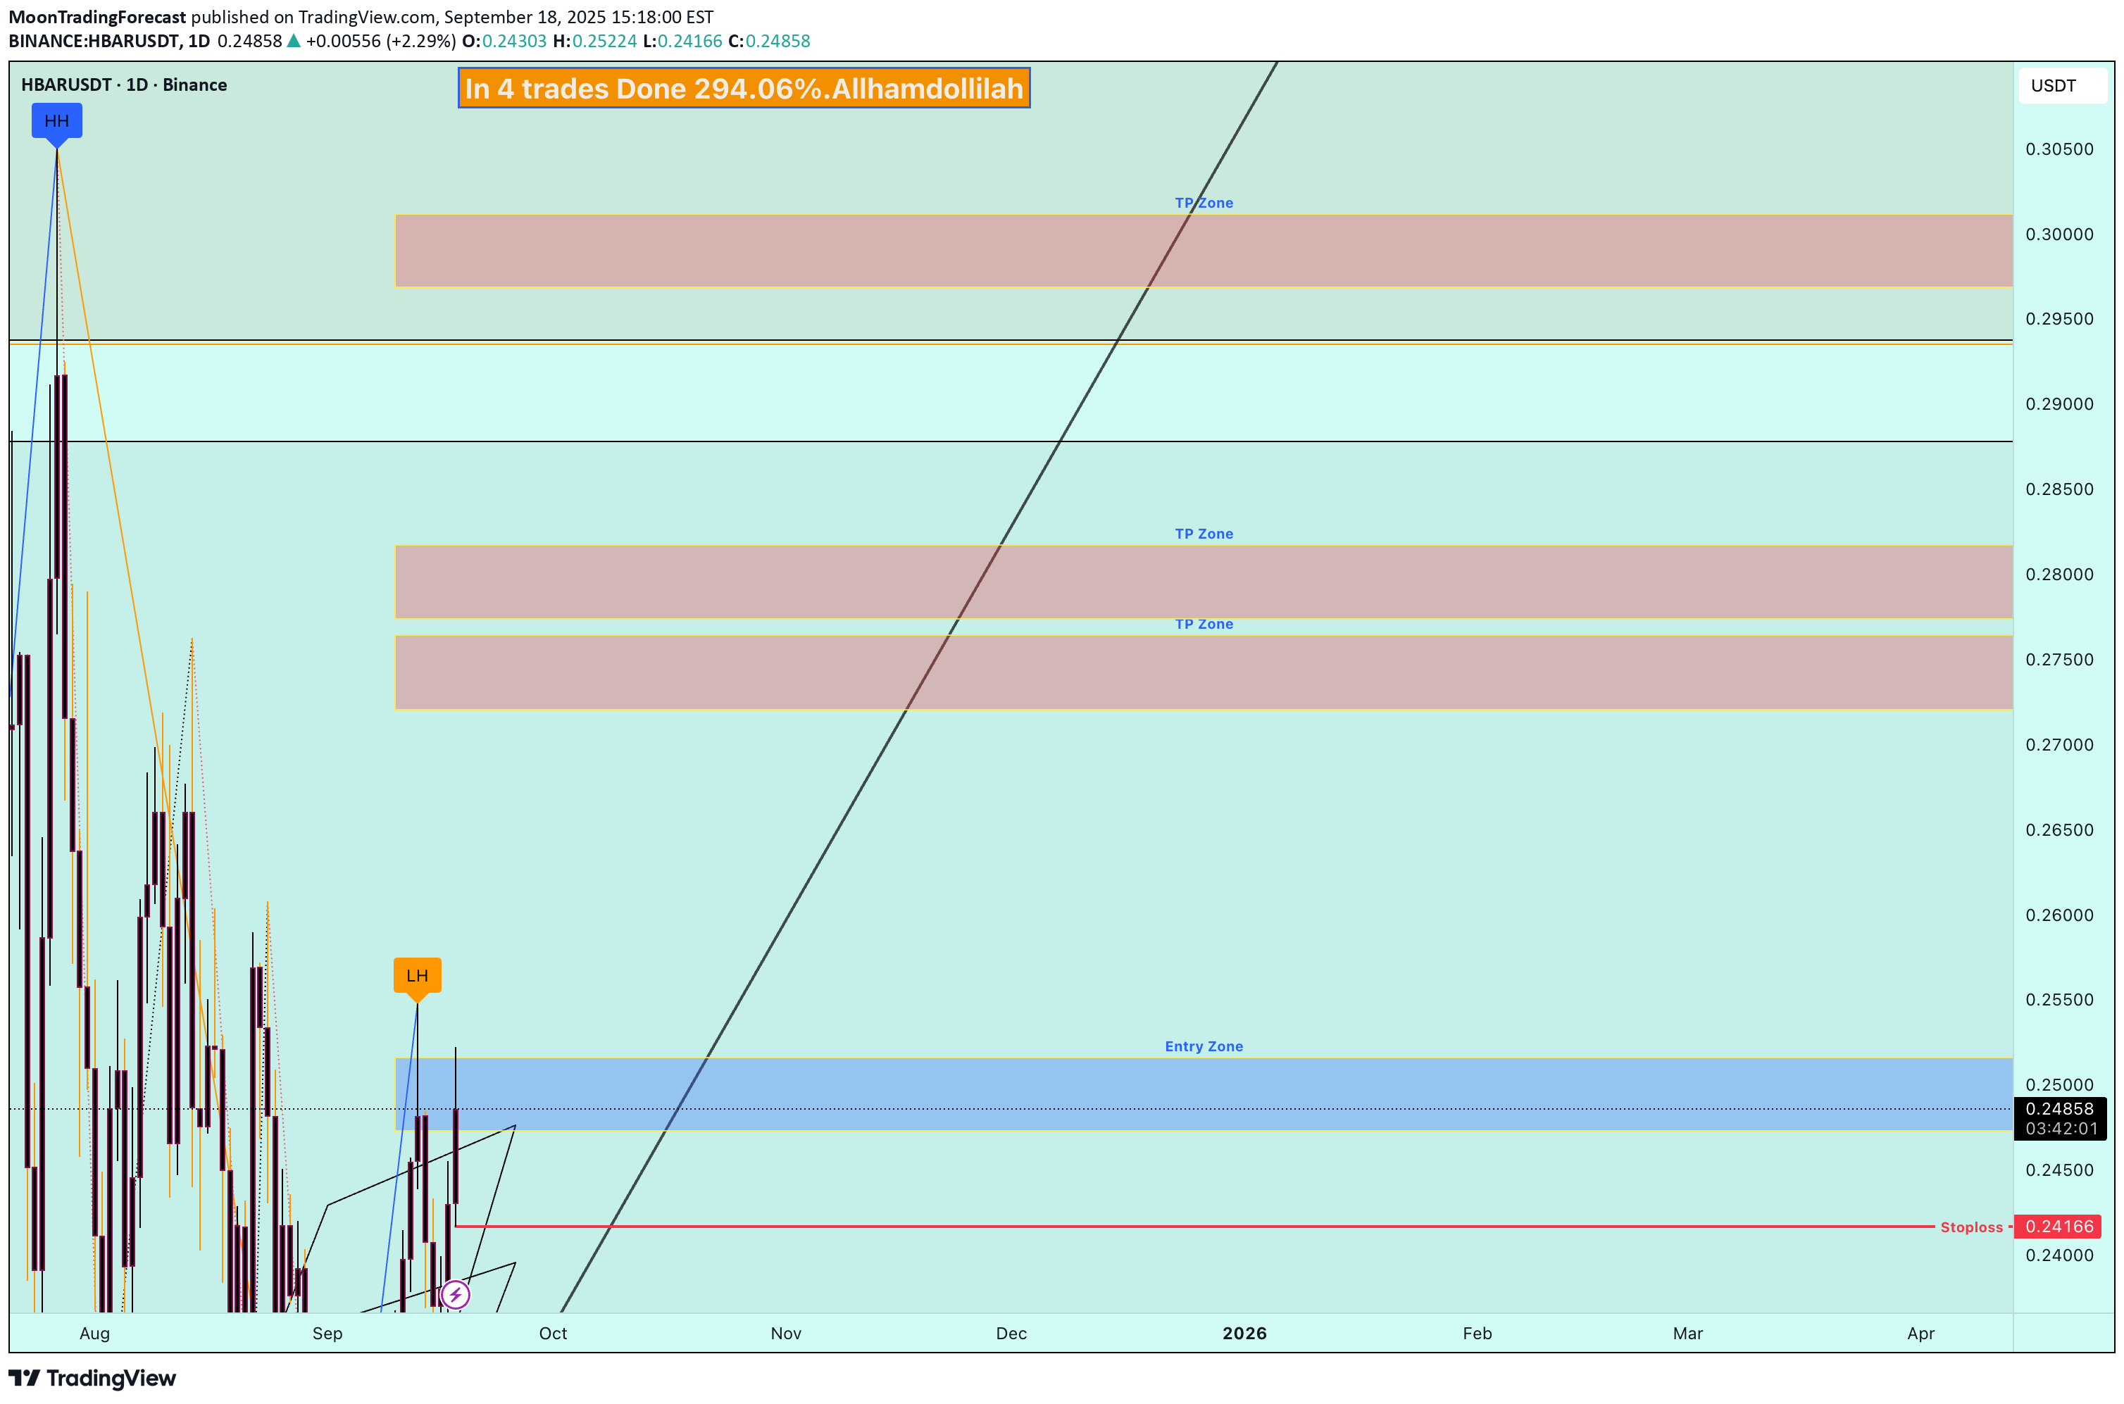Screen dimensions: 2124x1404
Task: Click the Stoploss text label
Action: tap(1971, 1227)
